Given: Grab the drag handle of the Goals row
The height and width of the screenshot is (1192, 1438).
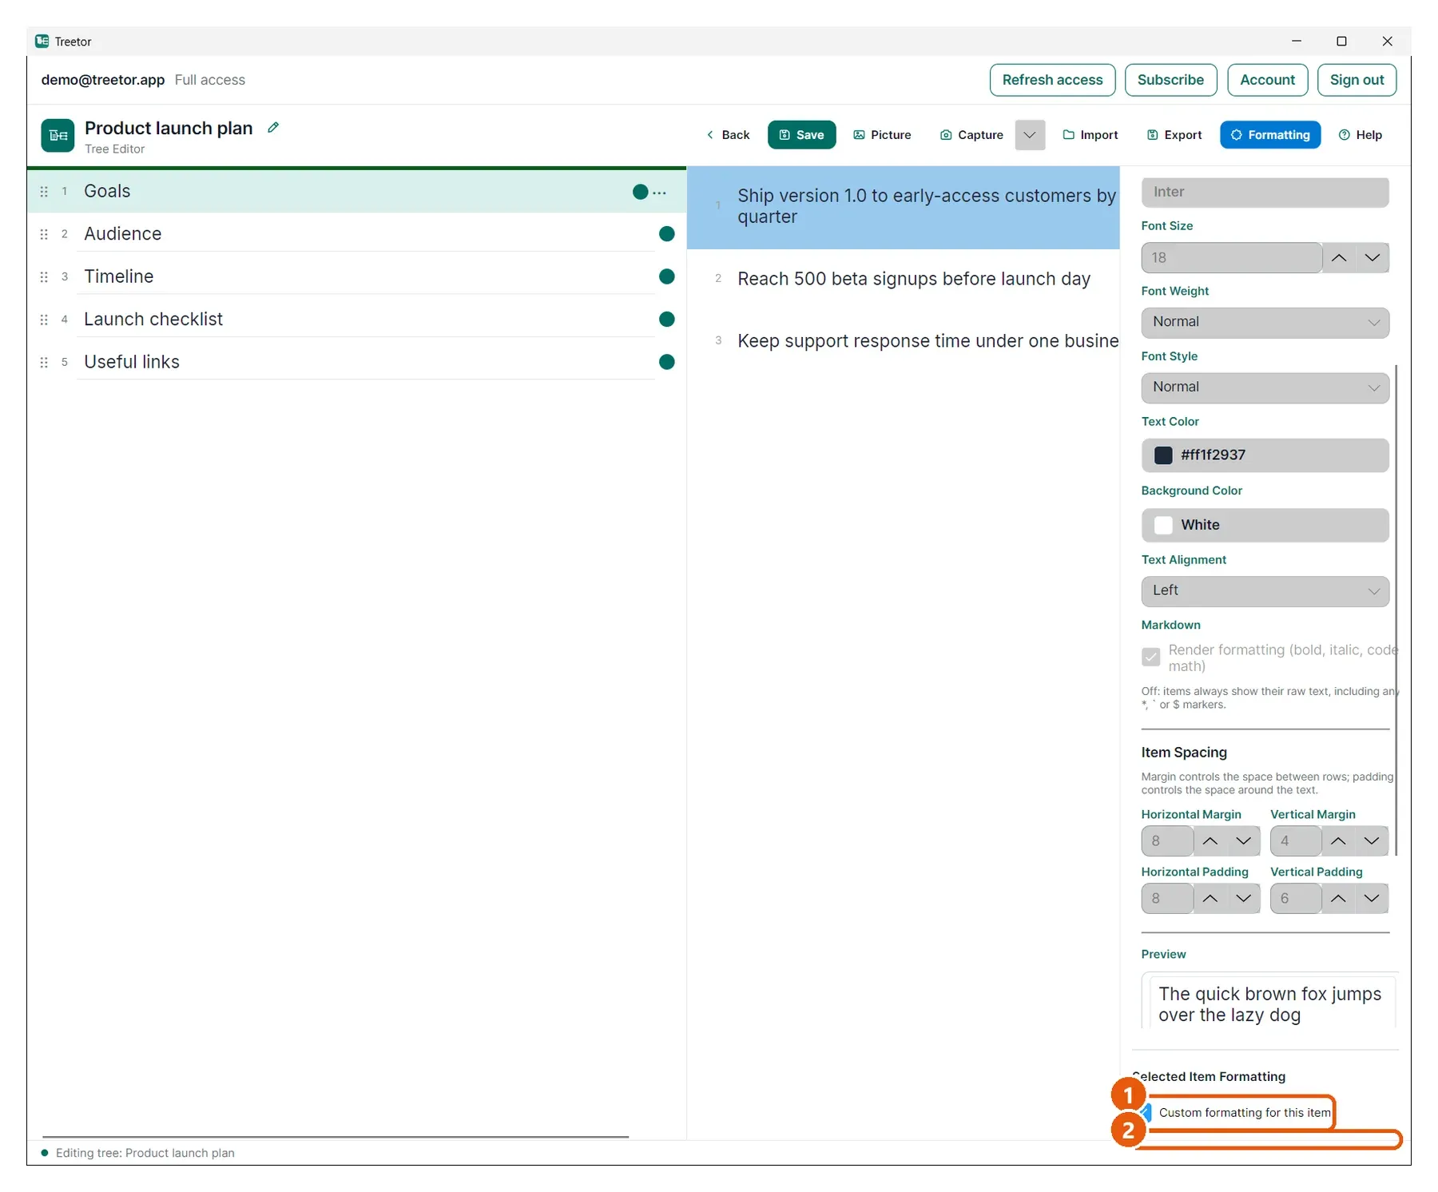Looking at the screenshot, I should click(x=44, y=192).
